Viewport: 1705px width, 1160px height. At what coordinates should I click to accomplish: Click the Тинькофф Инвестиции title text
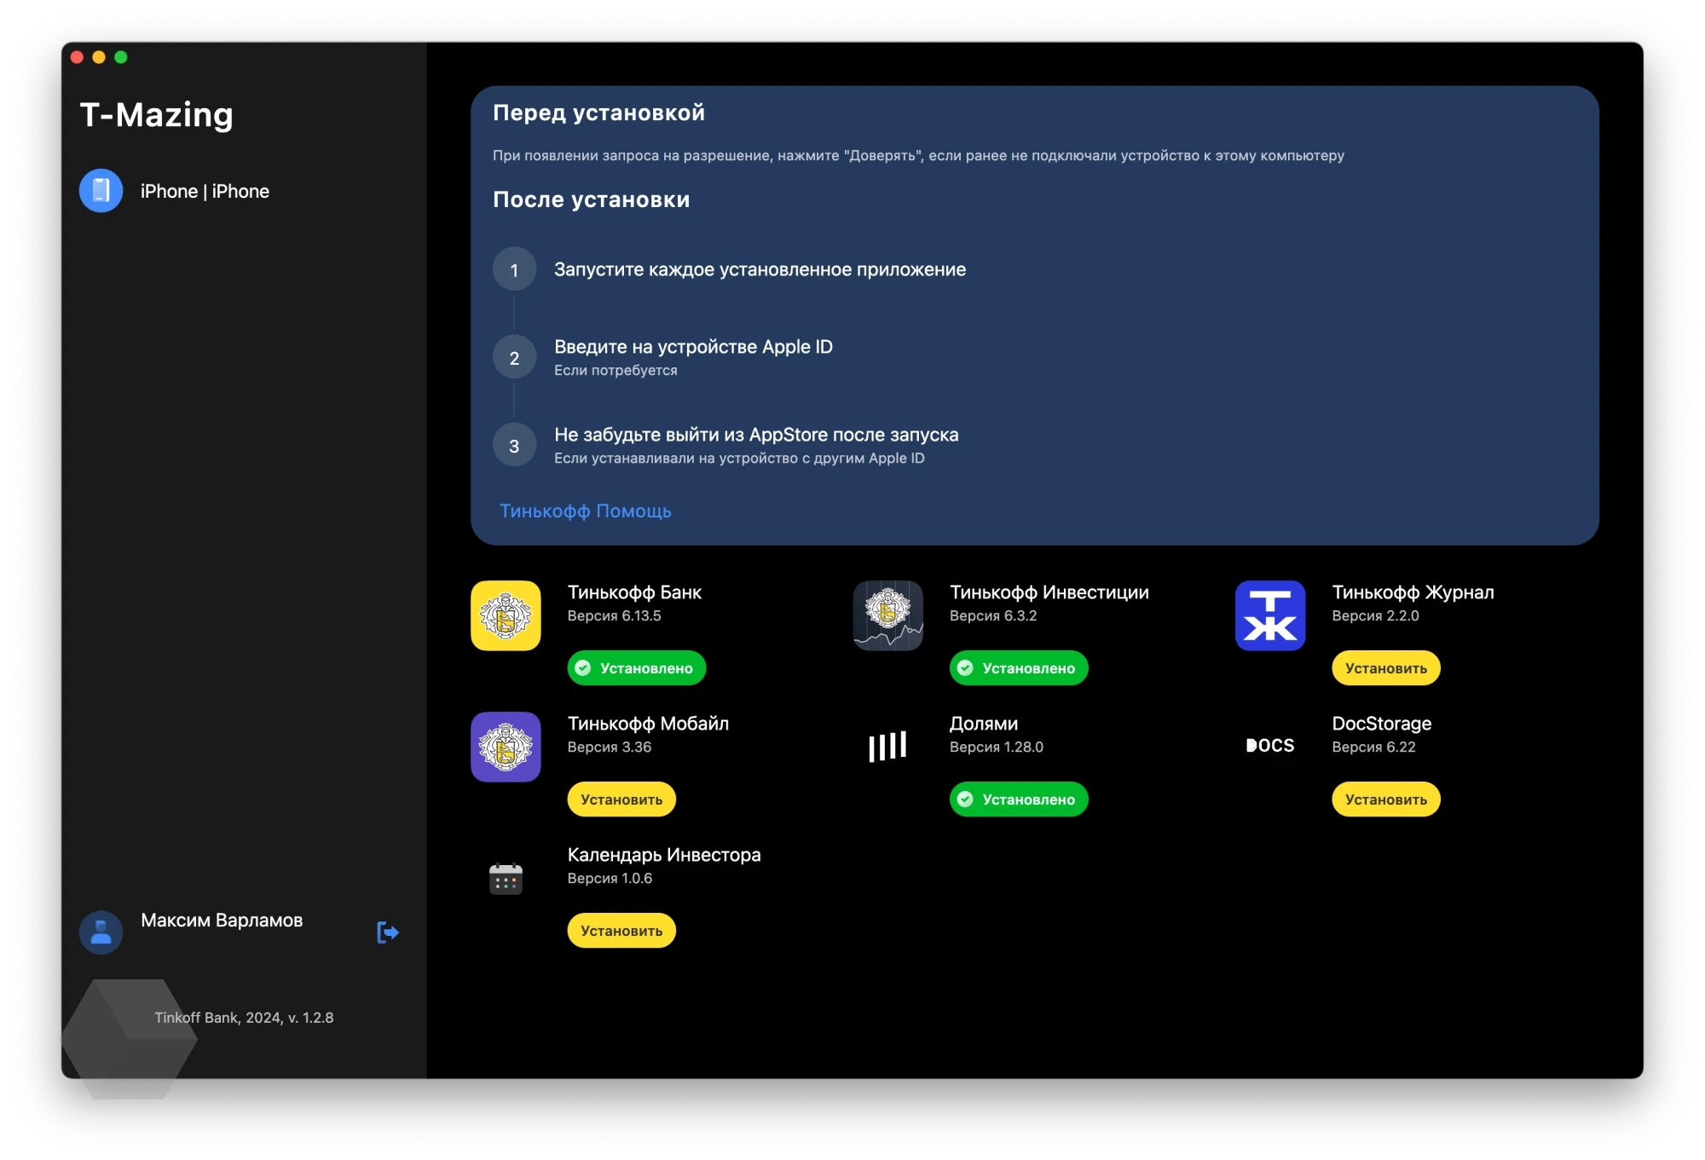(1049, 592)
